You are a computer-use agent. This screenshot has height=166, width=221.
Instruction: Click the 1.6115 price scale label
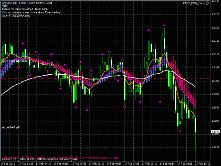(x=215, y=41)
